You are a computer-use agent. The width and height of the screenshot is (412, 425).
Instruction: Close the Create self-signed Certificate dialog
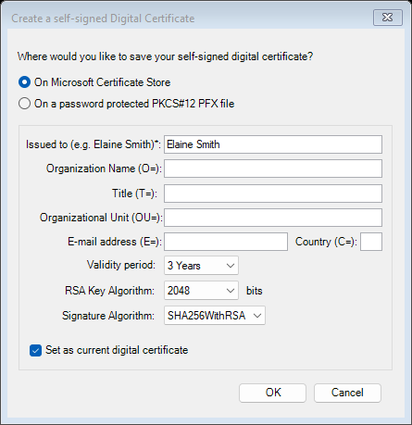[388, 18]
